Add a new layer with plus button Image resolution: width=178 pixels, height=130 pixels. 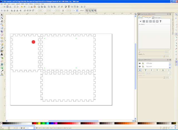coord(140,70)
